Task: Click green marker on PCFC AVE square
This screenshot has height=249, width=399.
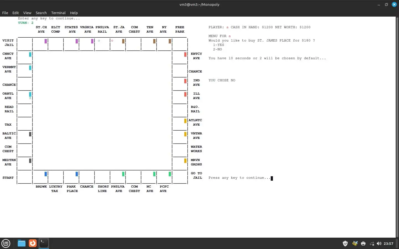Action: coord(170,174)
